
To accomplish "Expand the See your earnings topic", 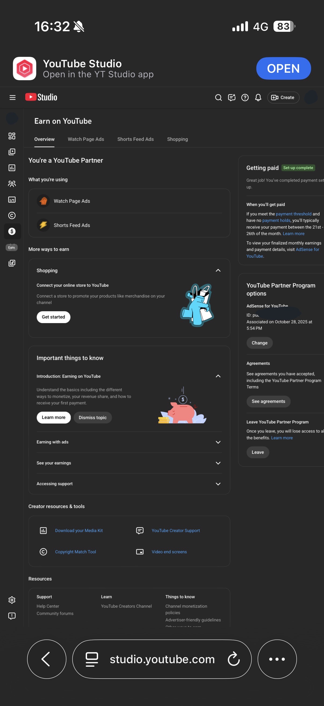I will (x=218, y=463).
